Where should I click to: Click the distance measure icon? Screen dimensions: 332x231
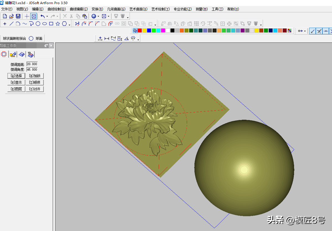click(107, 39)
